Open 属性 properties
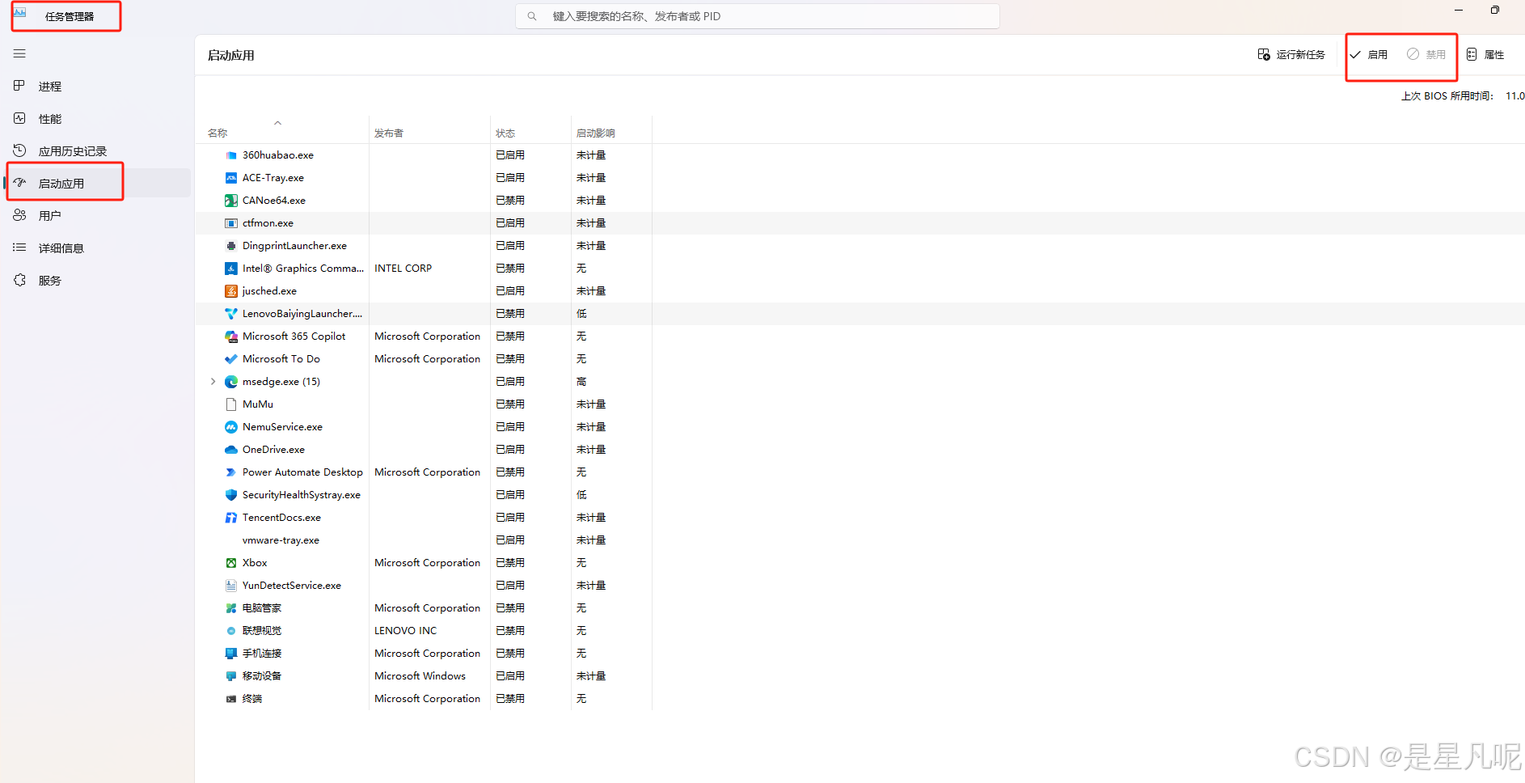The height and width of the screenshot is (783, 1525). [1485, 55]
